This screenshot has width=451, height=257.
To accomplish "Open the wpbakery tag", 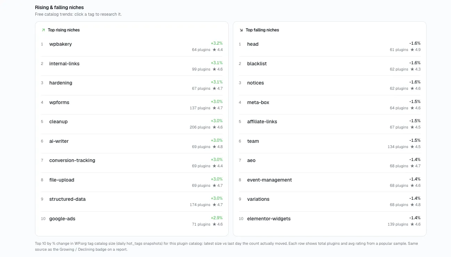I will tap(60, 44).
